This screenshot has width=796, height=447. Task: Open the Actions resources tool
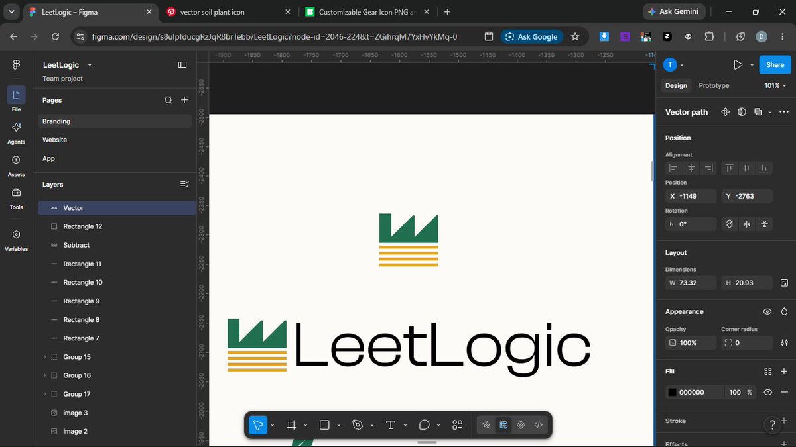point(457,424)
